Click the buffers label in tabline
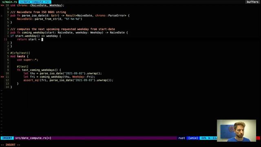The height and width of the screenshot is (147, 261). pos(252,2)
